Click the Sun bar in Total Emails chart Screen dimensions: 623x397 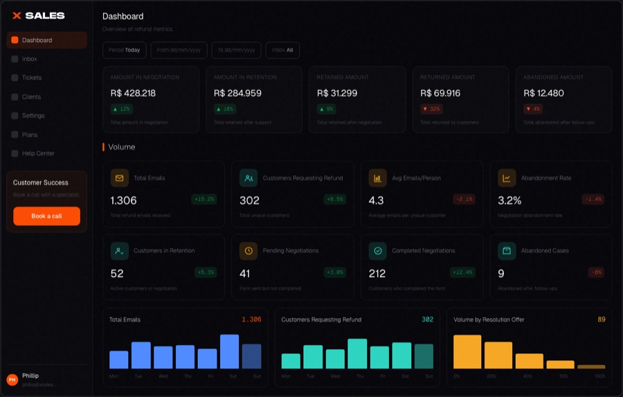click(251, 356)
